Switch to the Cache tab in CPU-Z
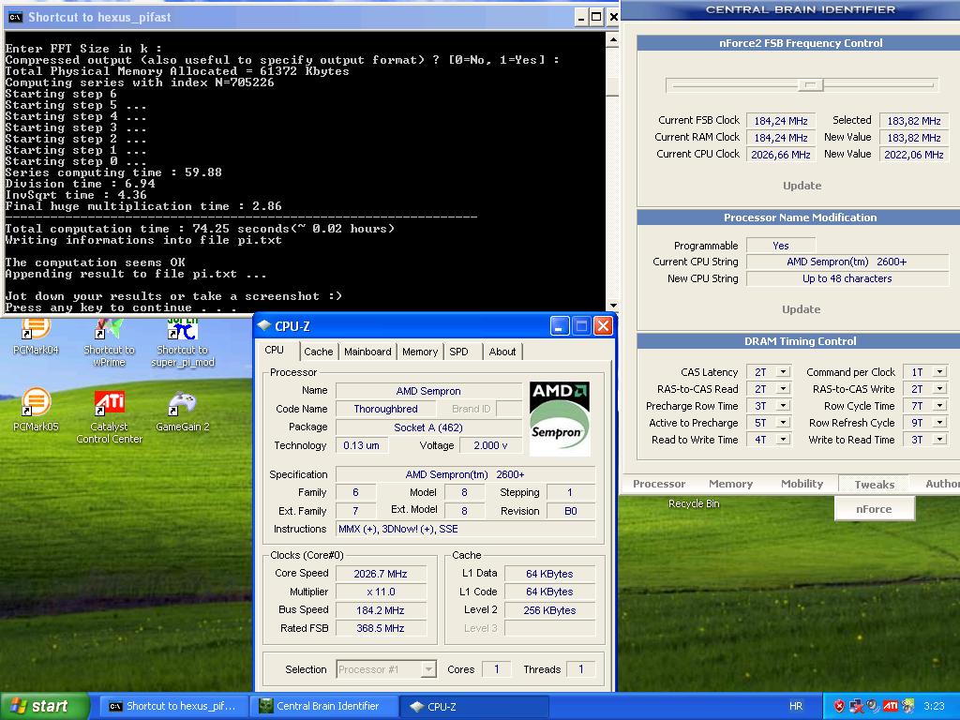The width and height of the screenshot is (960, 720). click(319, 352)
